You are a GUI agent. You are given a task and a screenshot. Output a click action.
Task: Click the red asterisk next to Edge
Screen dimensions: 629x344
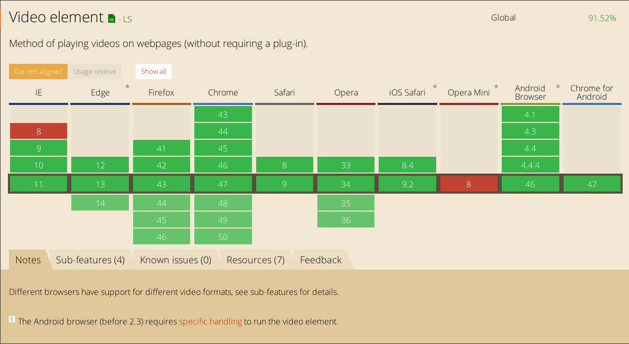pos(127,87)
